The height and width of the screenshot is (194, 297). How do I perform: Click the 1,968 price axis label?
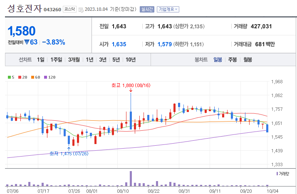pos(277,82)
